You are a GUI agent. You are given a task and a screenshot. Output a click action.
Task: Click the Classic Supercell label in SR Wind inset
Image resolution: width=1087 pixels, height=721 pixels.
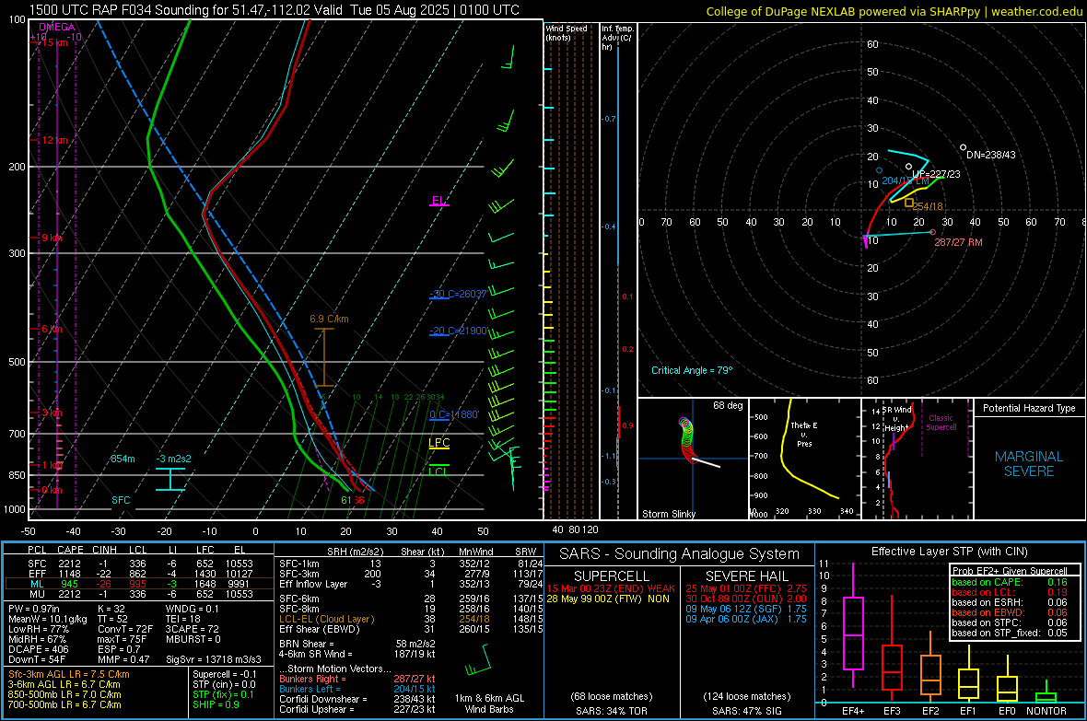(x=941, y=423)
